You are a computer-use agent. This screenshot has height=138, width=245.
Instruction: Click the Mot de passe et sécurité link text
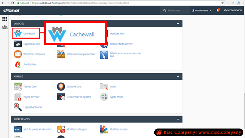tap(37, 129)
